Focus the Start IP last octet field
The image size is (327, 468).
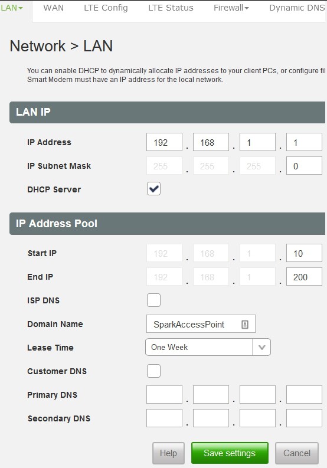pyautogui.click(x=304, y=253)
